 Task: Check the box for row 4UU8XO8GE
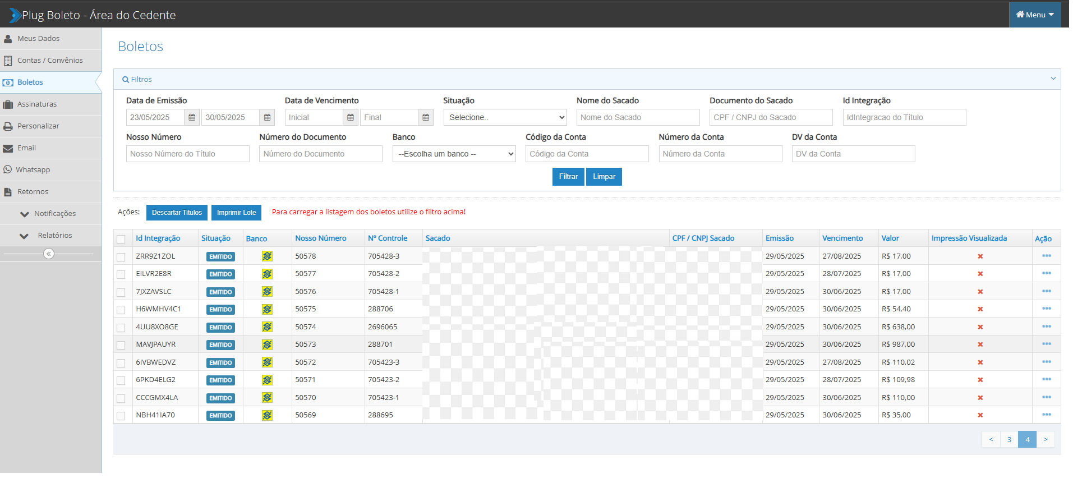tap(121, 328)
